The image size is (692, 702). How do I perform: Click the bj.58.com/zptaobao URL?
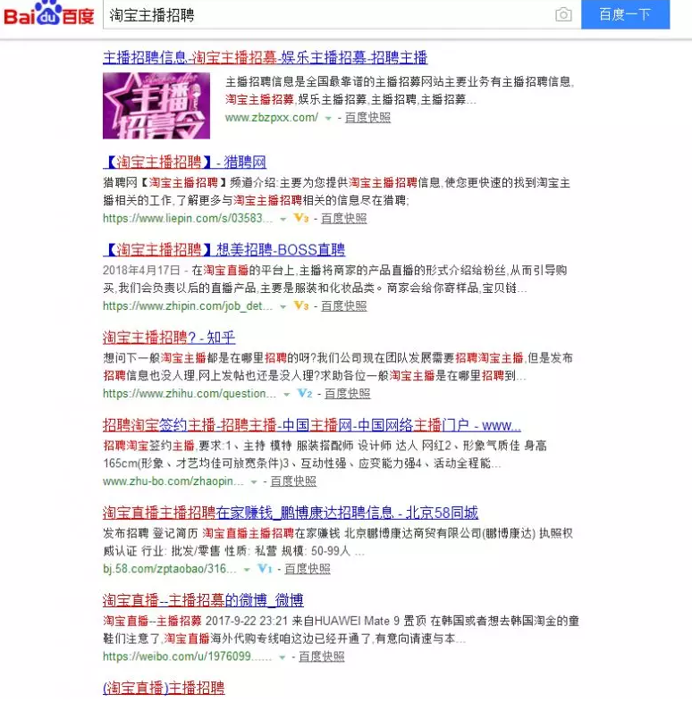click(x=169, y=570)
